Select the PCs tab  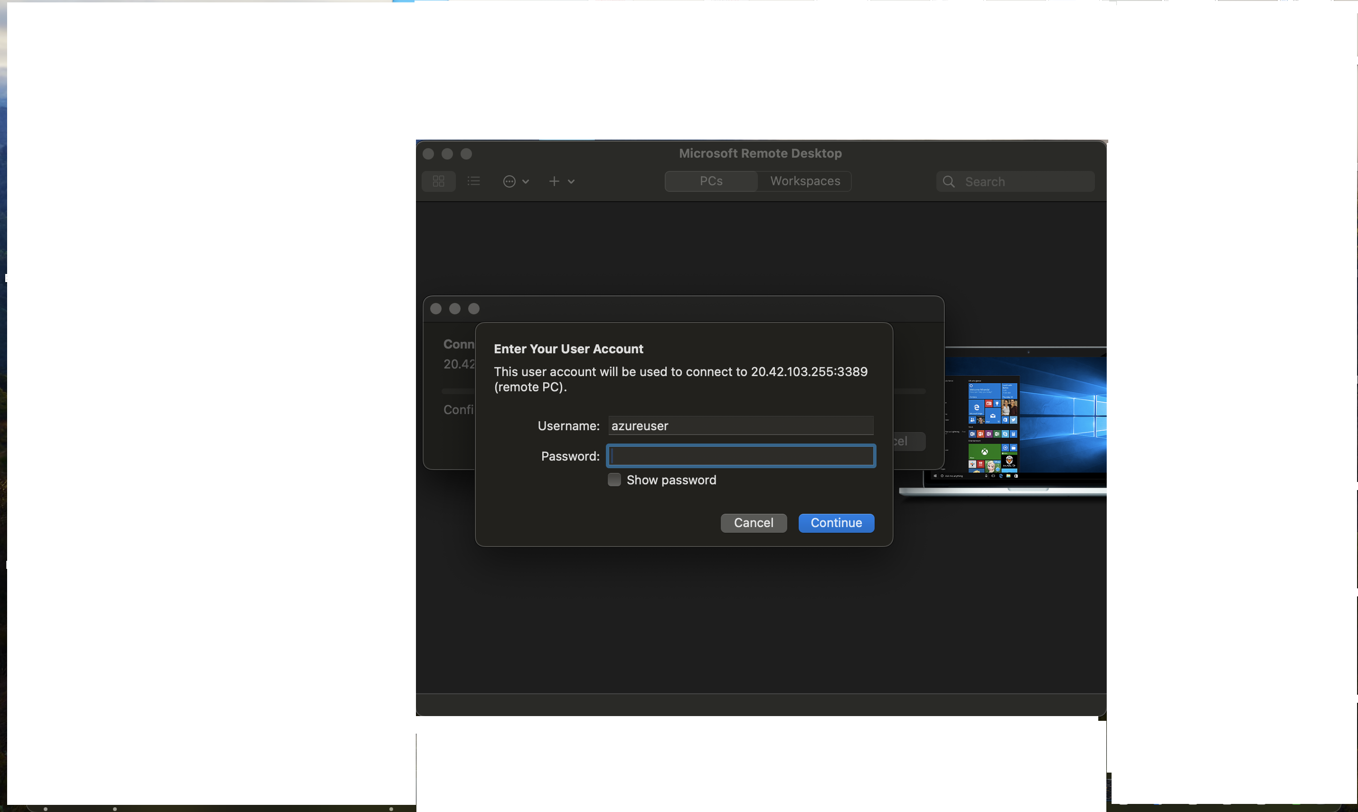point(711,181)
